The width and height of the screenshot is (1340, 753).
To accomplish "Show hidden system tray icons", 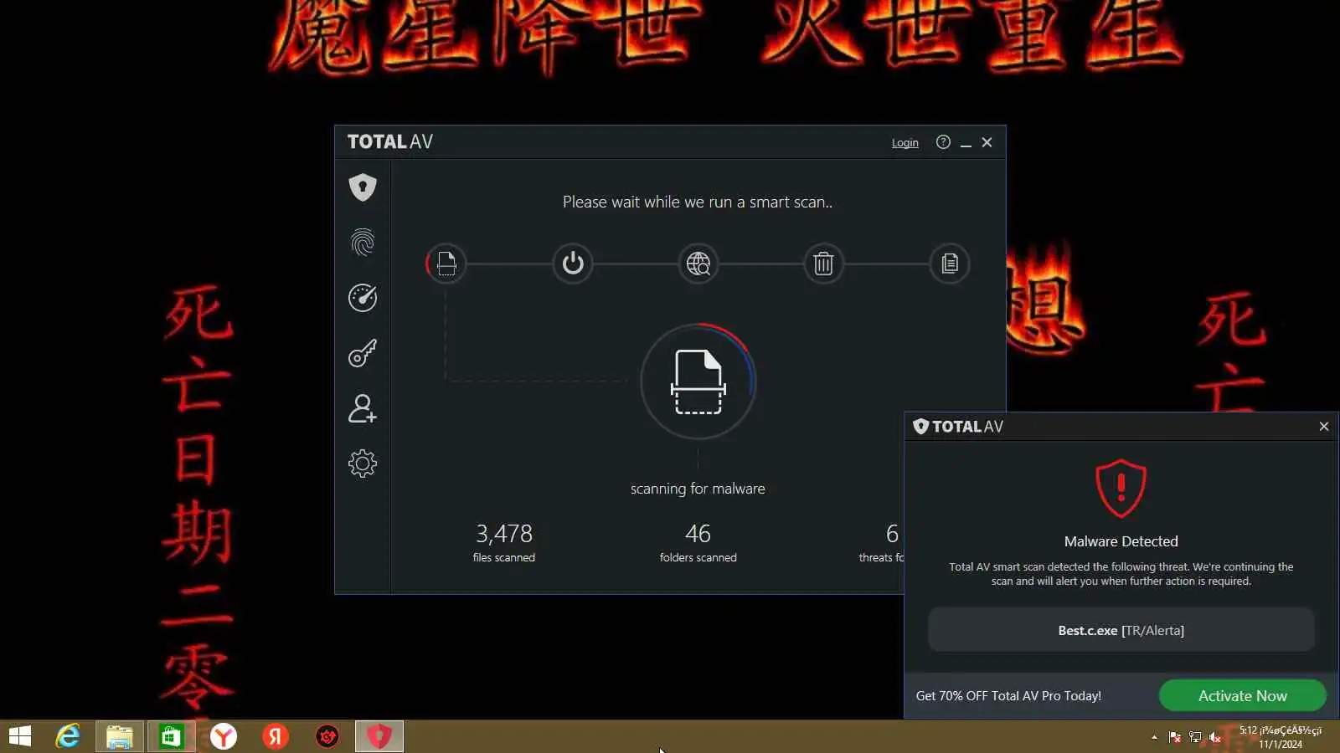I will 1154,737.
